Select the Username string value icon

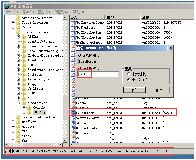(73, 133)
